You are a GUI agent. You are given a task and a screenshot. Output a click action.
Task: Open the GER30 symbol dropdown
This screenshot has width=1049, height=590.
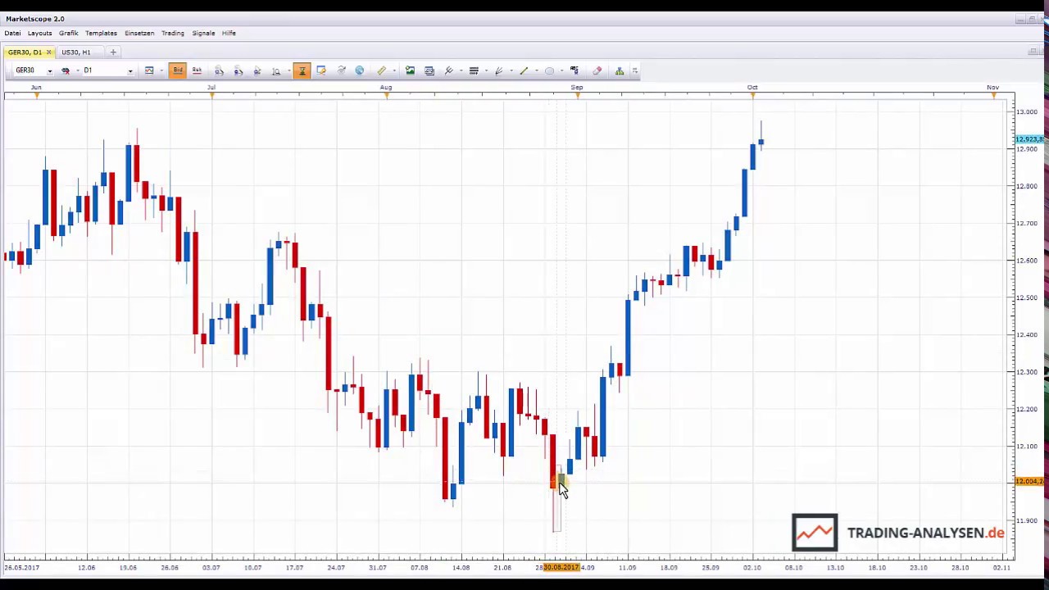[x=49, y=70]
